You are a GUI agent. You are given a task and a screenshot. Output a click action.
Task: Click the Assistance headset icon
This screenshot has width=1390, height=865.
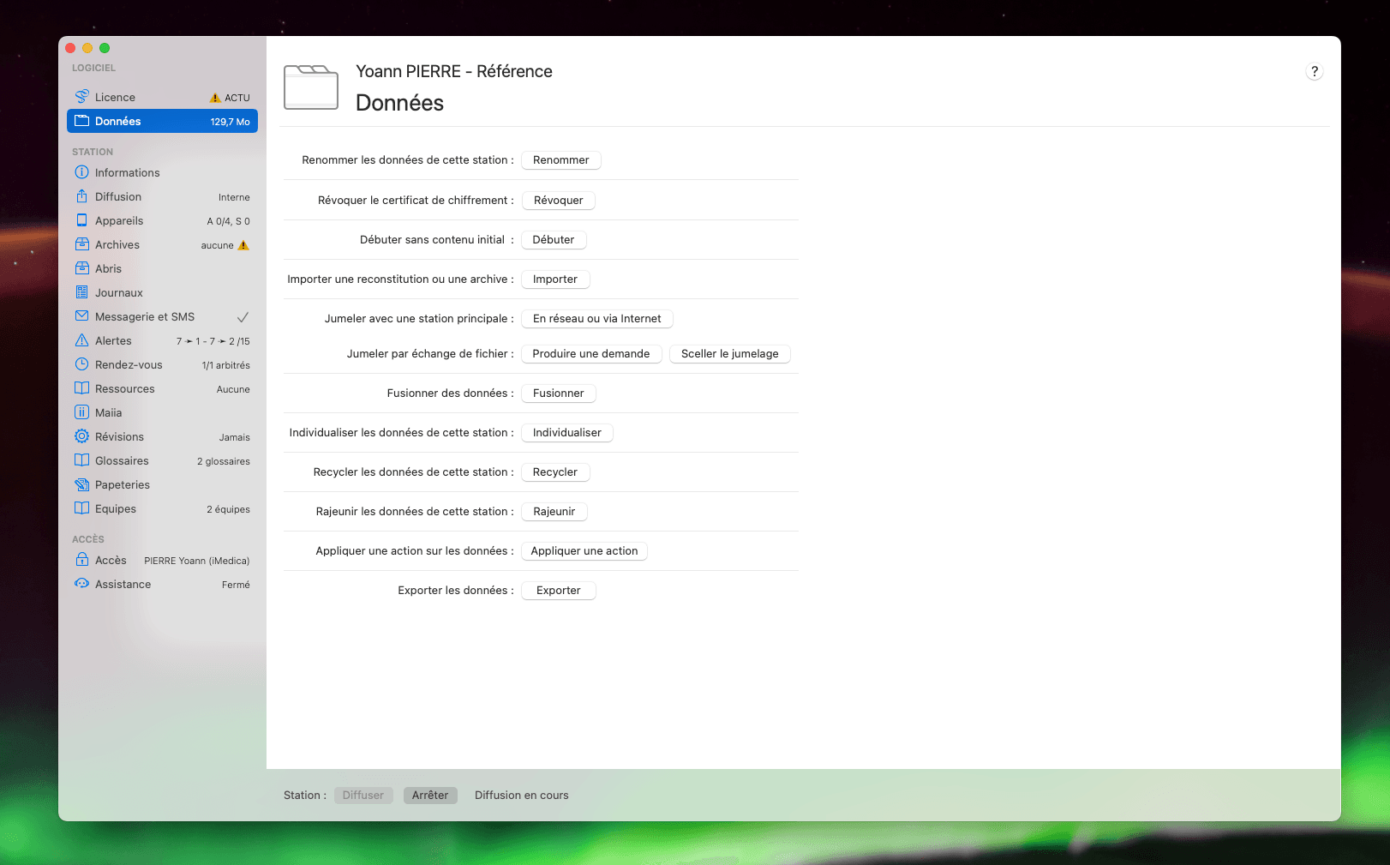tap(82, 584)
